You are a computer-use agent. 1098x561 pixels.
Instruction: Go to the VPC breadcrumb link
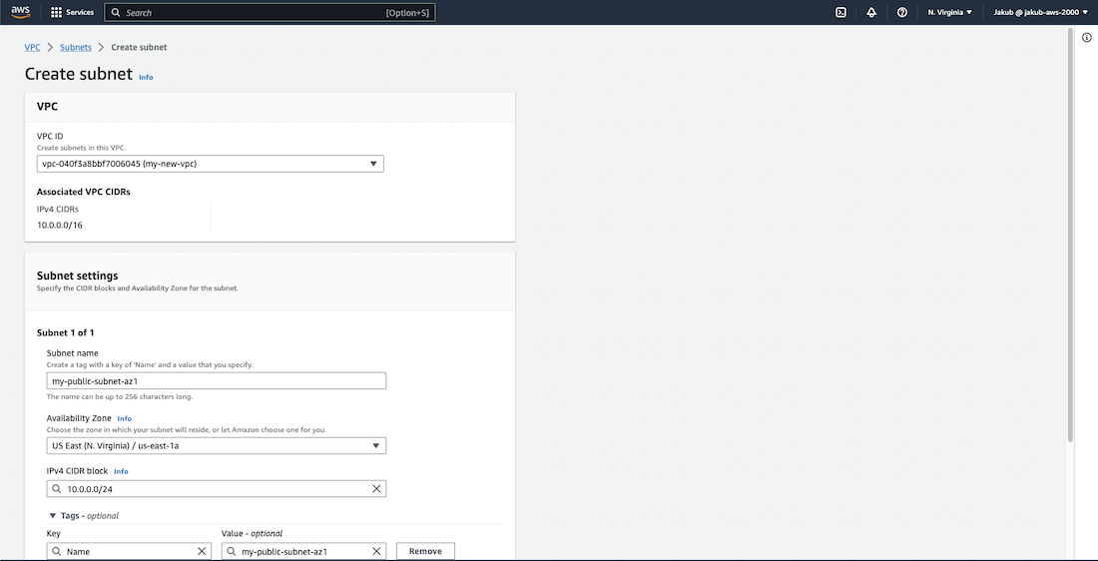tap(32, 47)
